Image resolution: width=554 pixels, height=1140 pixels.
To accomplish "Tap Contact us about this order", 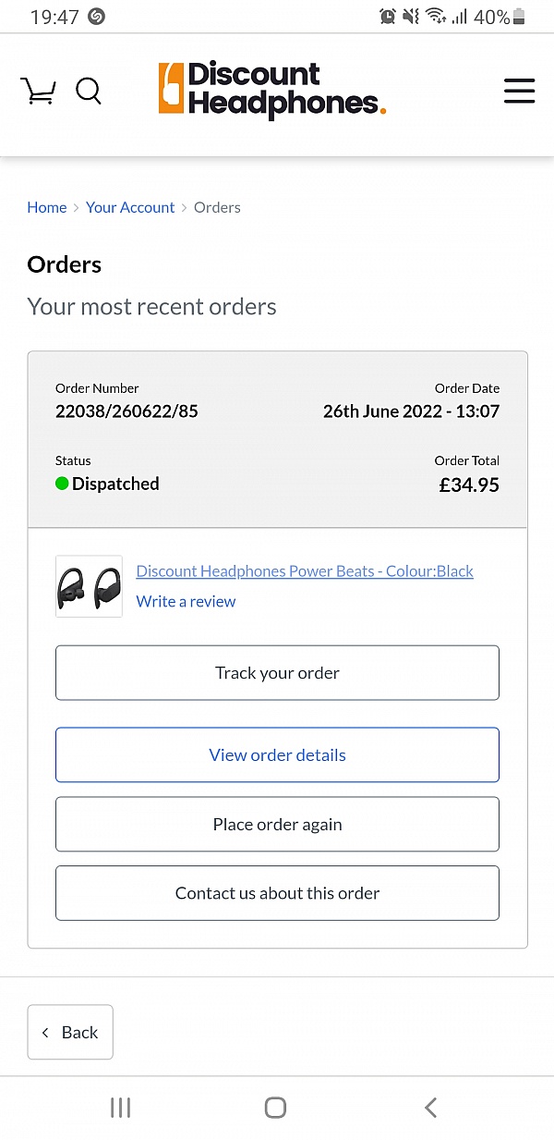I will coord(277,893).
